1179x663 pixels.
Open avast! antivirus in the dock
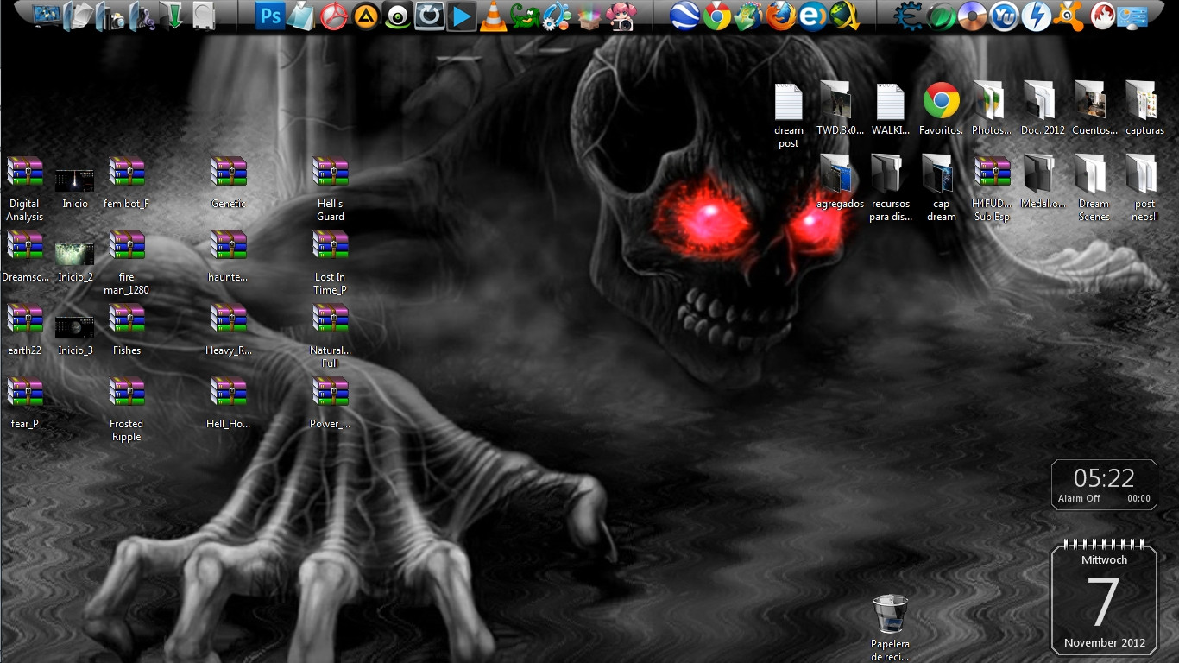[1069, 16]
